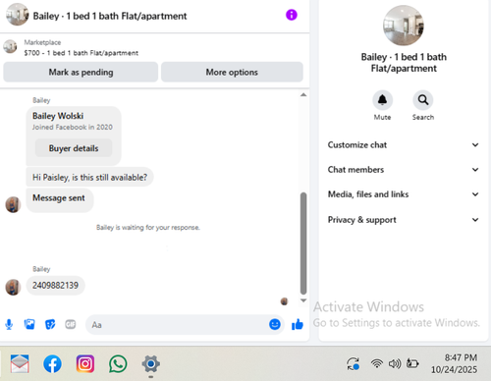Expand Privacy & support section
The height and width of the screenshot is (381, 491).
[404, 220]
